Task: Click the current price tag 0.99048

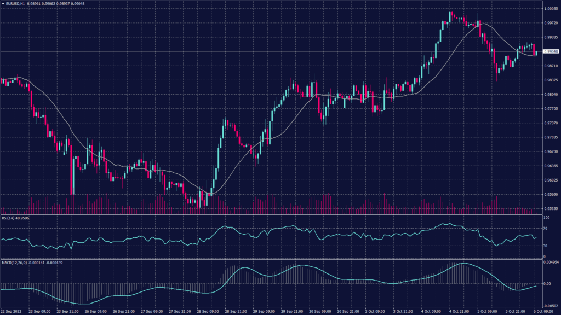Action: [550, 51]
